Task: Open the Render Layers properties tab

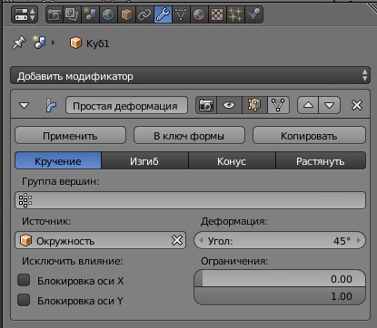Action: (x=72, y=14)
